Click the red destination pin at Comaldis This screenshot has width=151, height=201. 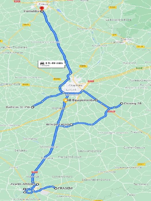pos(42,8)
